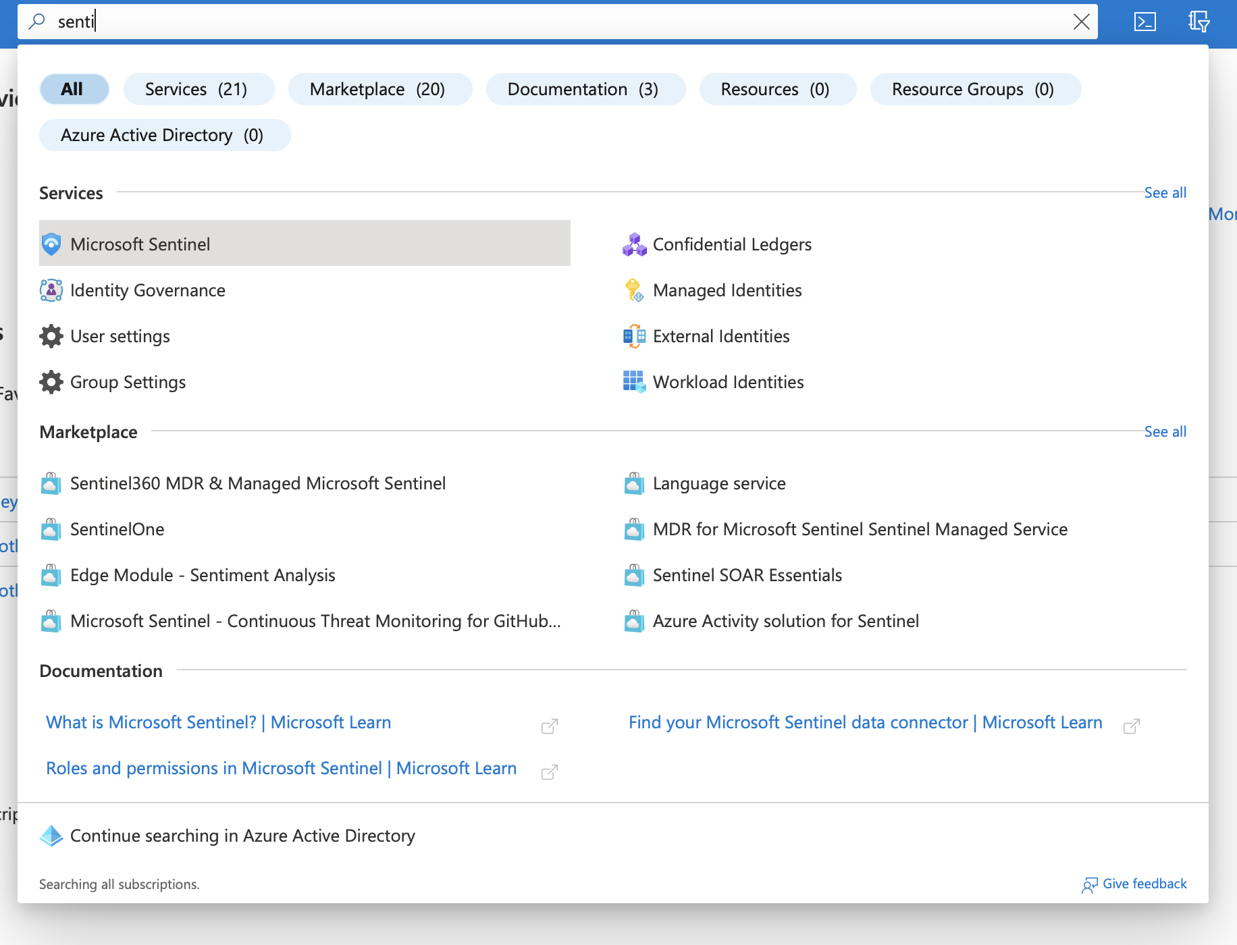Click the Language service marketplace bag icon
The width and height of the screenshot is (1237, 945).
634,483
